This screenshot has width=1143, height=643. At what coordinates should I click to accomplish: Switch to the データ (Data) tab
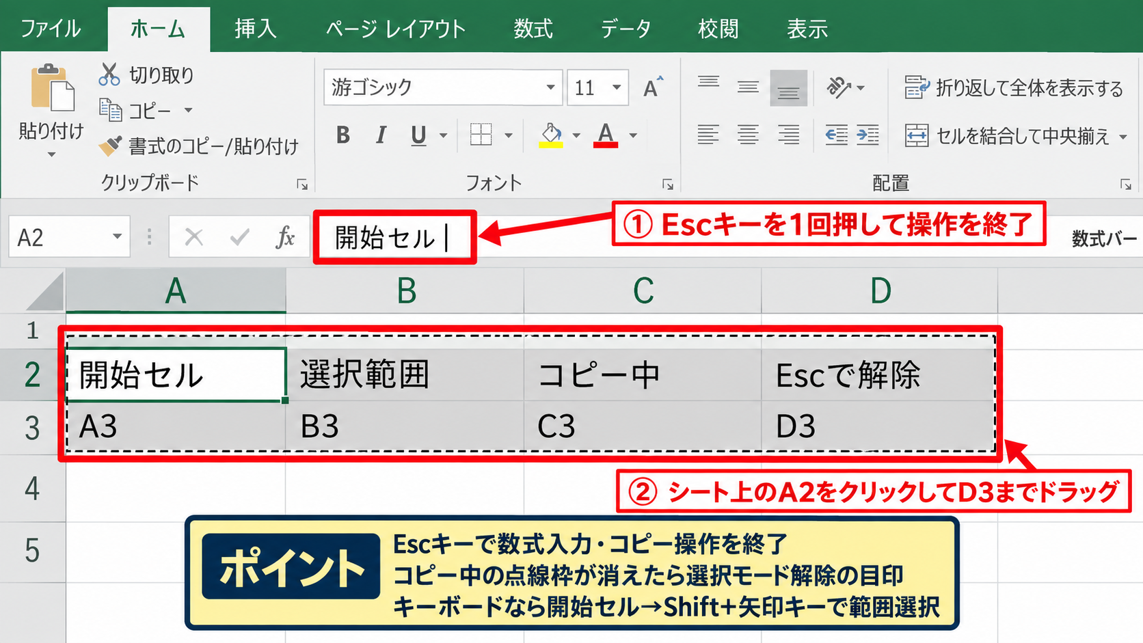[x=626, y=29]
